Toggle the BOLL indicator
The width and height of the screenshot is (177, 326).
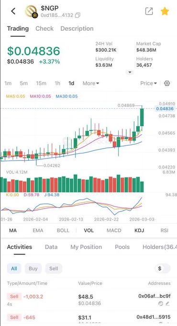(x=63, y=231)
